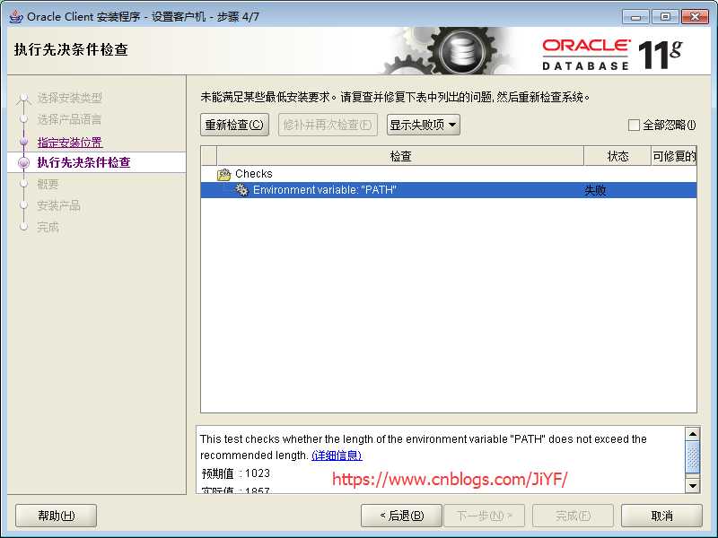The width and height of the screenshot is (718, 538).
Task: Click the greyed-out 完成(F) button
Action: [573, 516]
